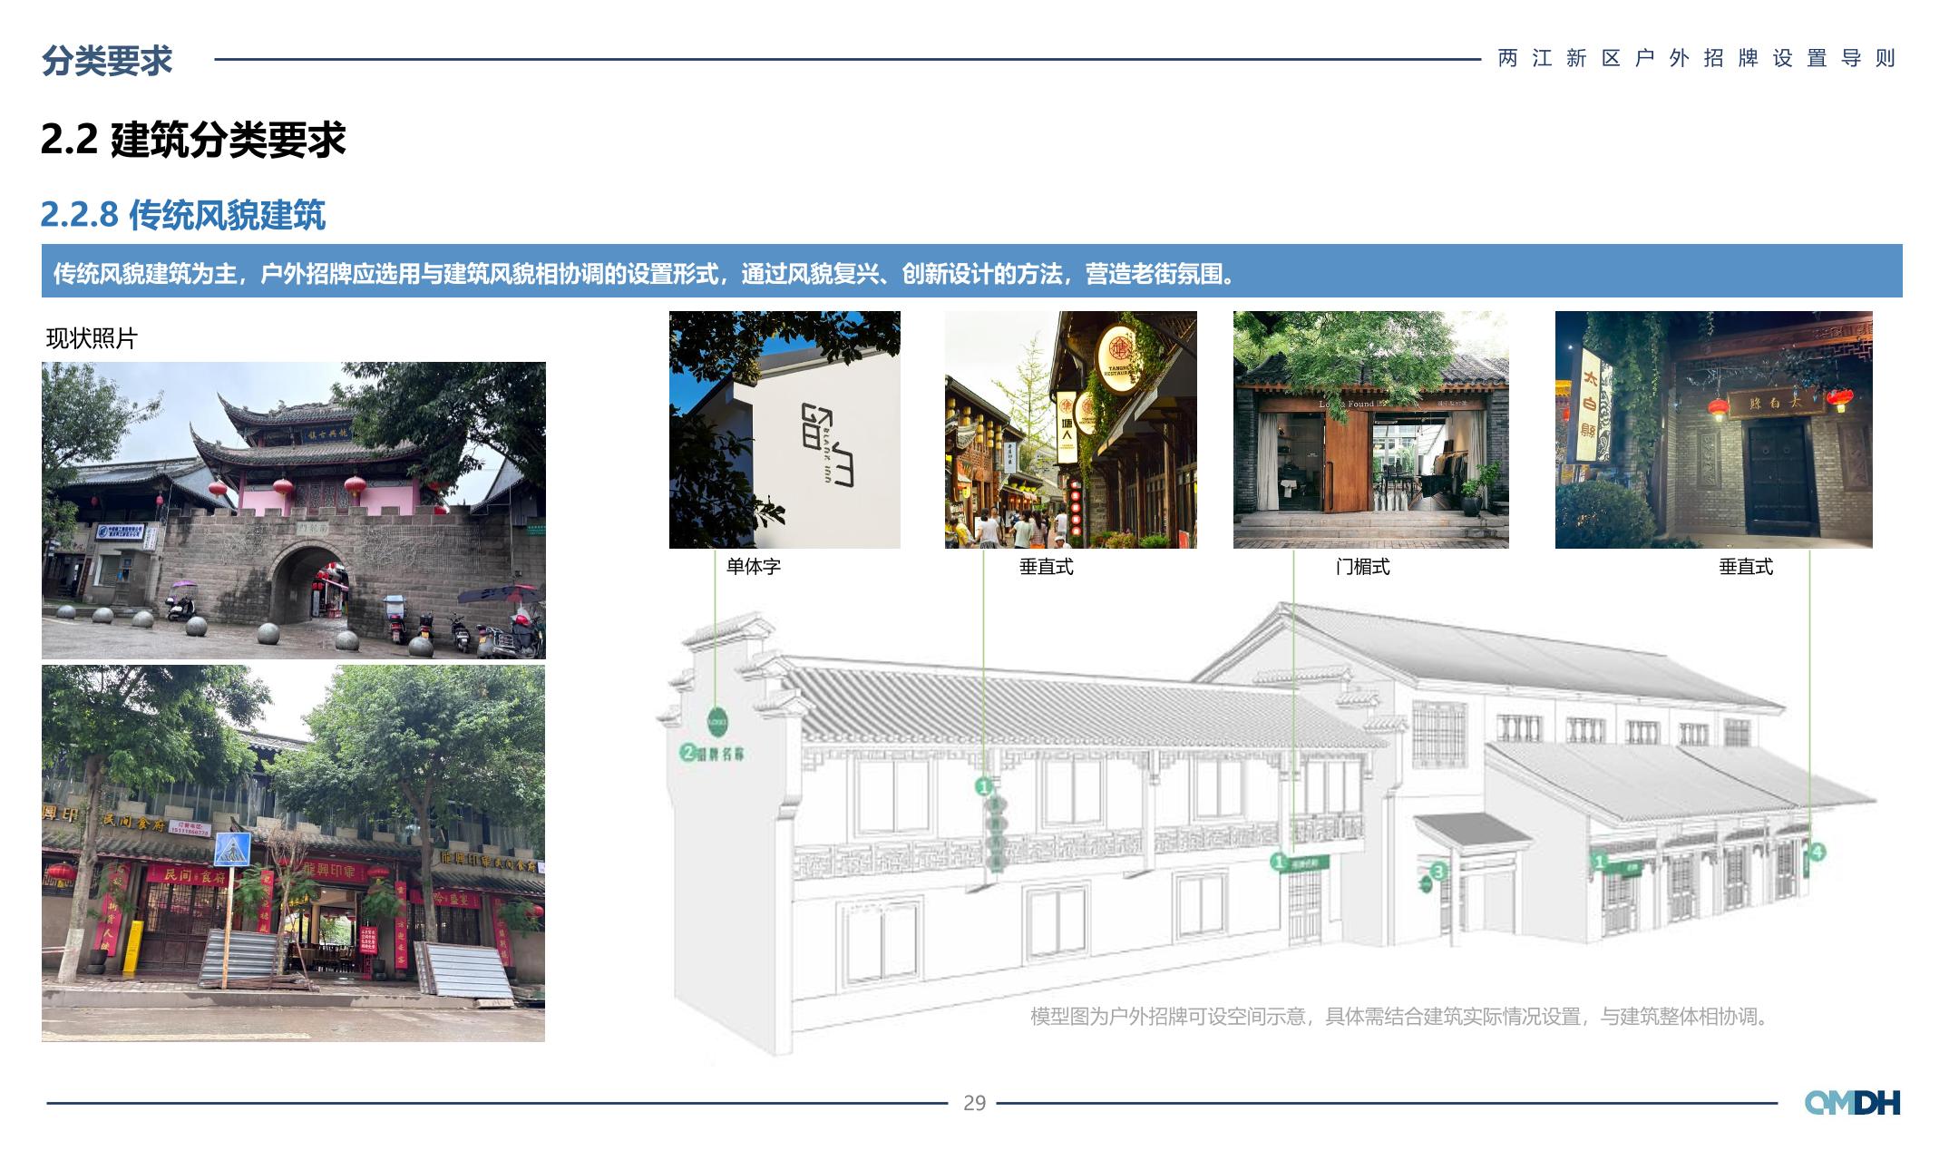Click the green number 4 marker at building's right end
Screen dimensions: 1949x1160
click(1816, 852)
